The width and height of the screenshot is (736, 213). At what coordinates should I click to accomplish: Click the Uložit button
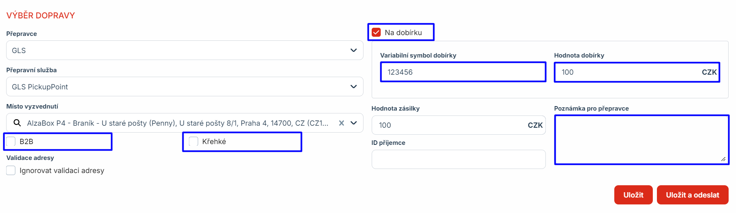point(633,195)
